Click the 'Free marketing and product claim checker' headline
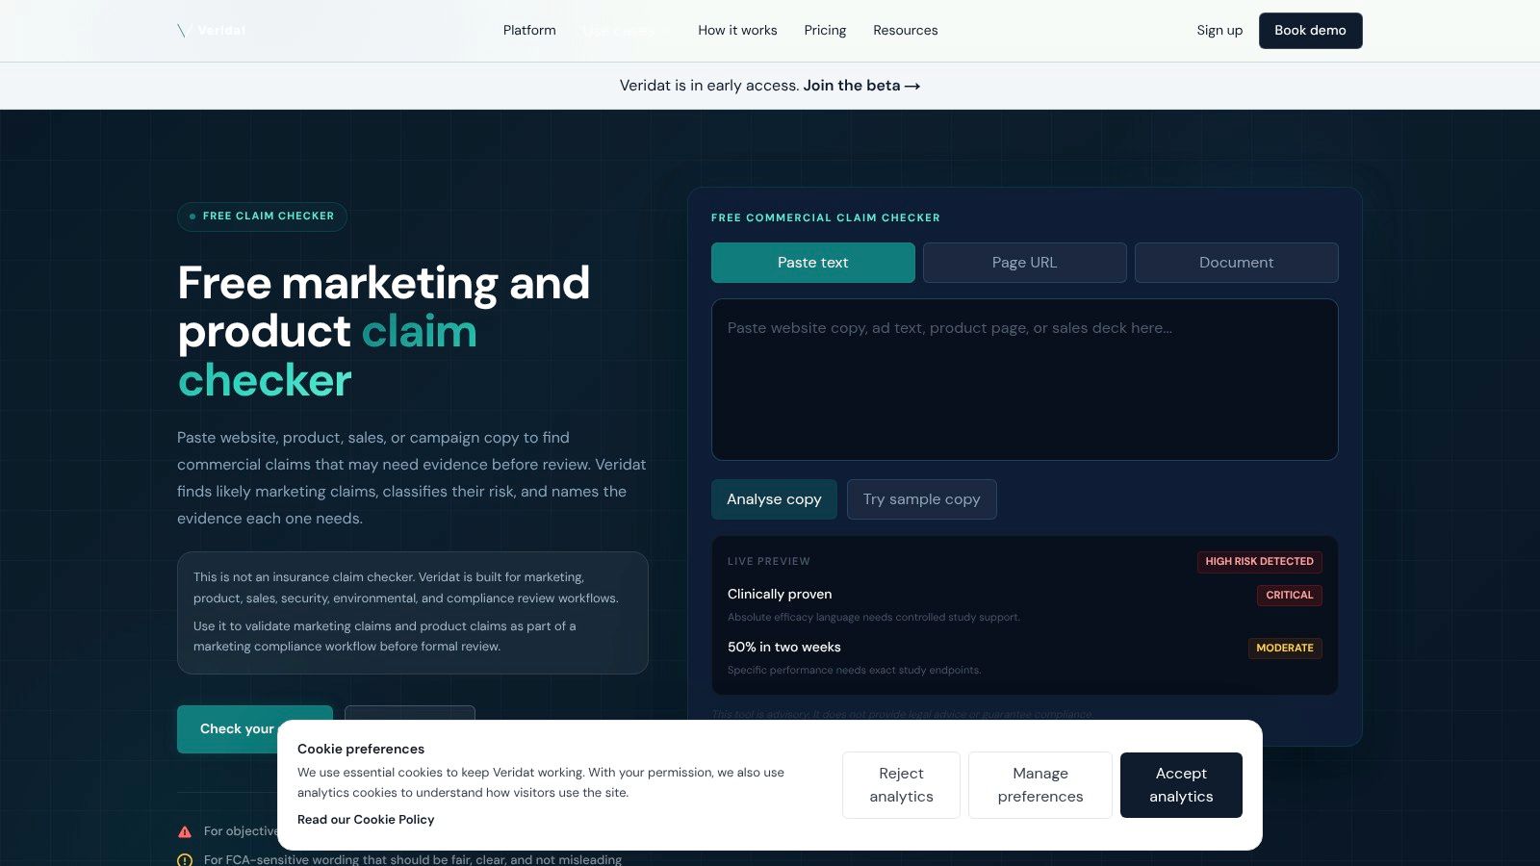1540x866 pixels. (x=383, y=332)
